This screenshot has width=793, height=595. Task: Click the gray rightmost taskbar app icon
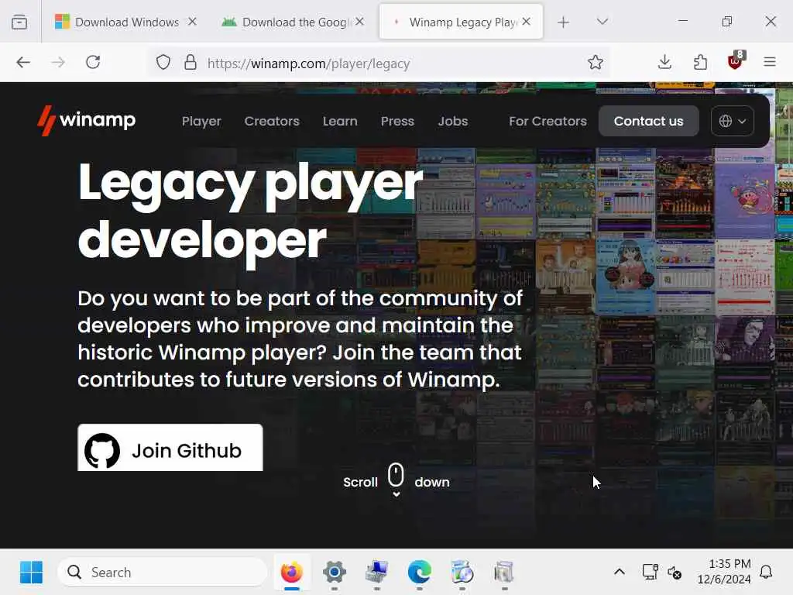point(504,573)
